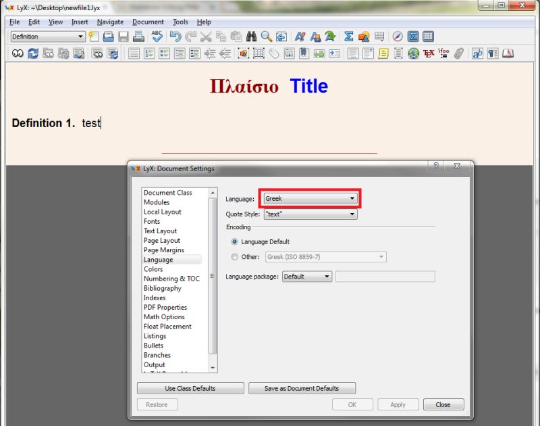Open the Insert menu
540x426 pixels.
pyautogui.click(x=80, y=22)
